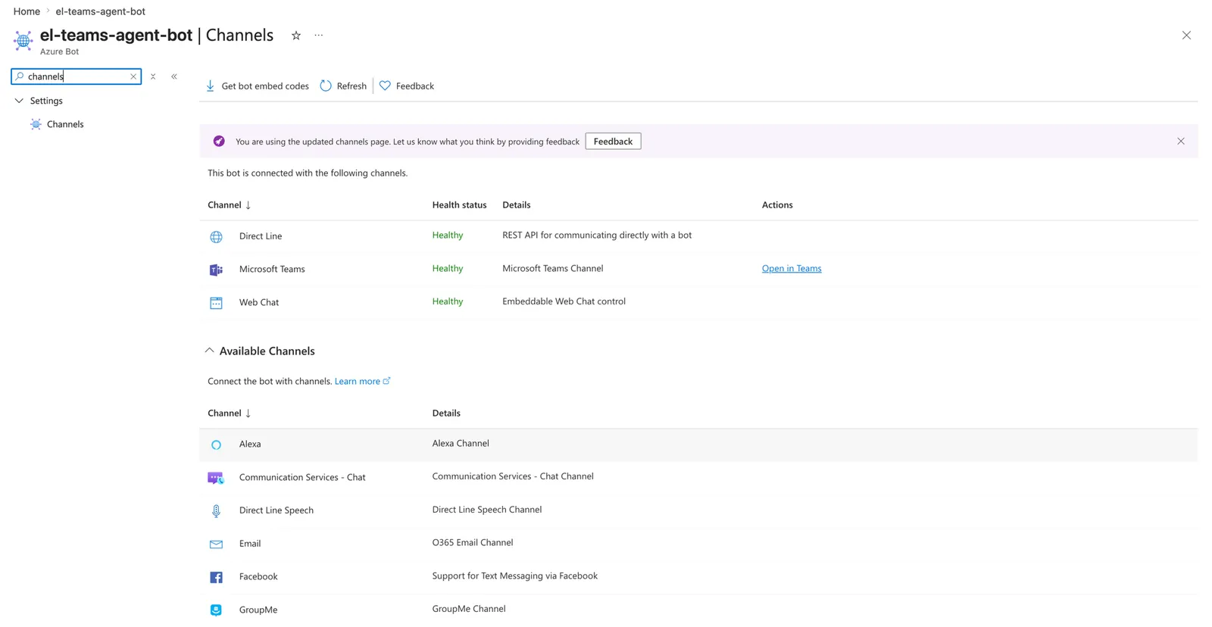Dismiss the updated channels page banner
Screen dimensions: 1212x627
(x=1181, y=142)
